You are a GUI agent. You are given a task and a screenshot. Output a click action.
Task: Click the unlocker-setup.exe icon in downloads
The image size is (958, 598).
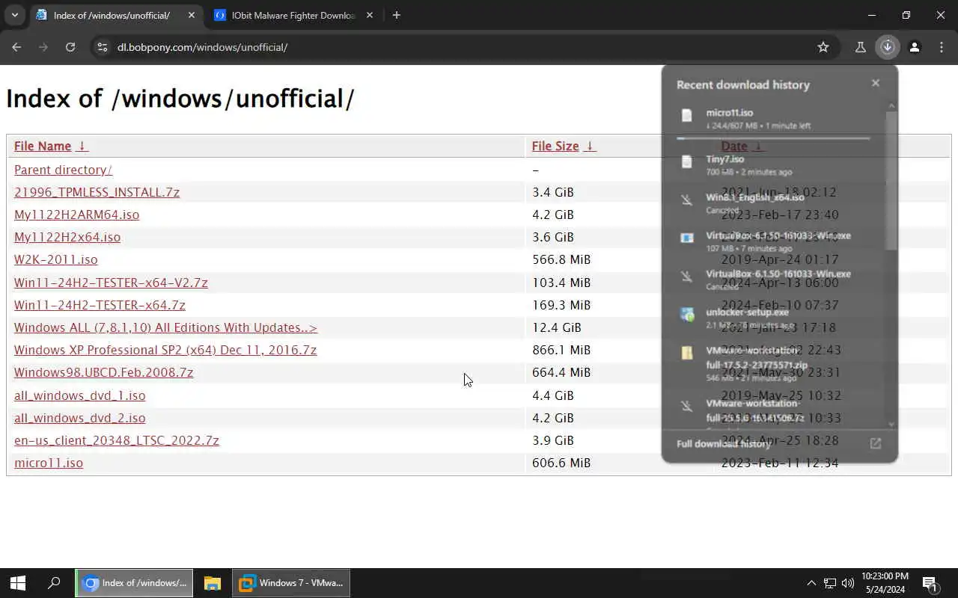tap(687, 315)
